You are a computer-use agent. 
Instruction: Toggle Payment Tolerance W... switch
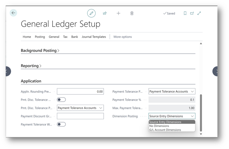61,124
